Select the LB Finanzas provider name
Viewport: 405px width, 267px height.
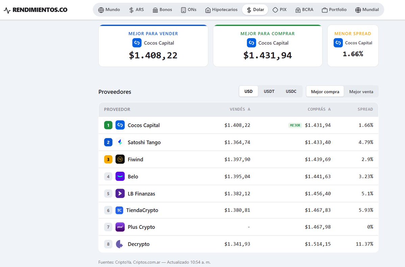(x=141, y=194)
